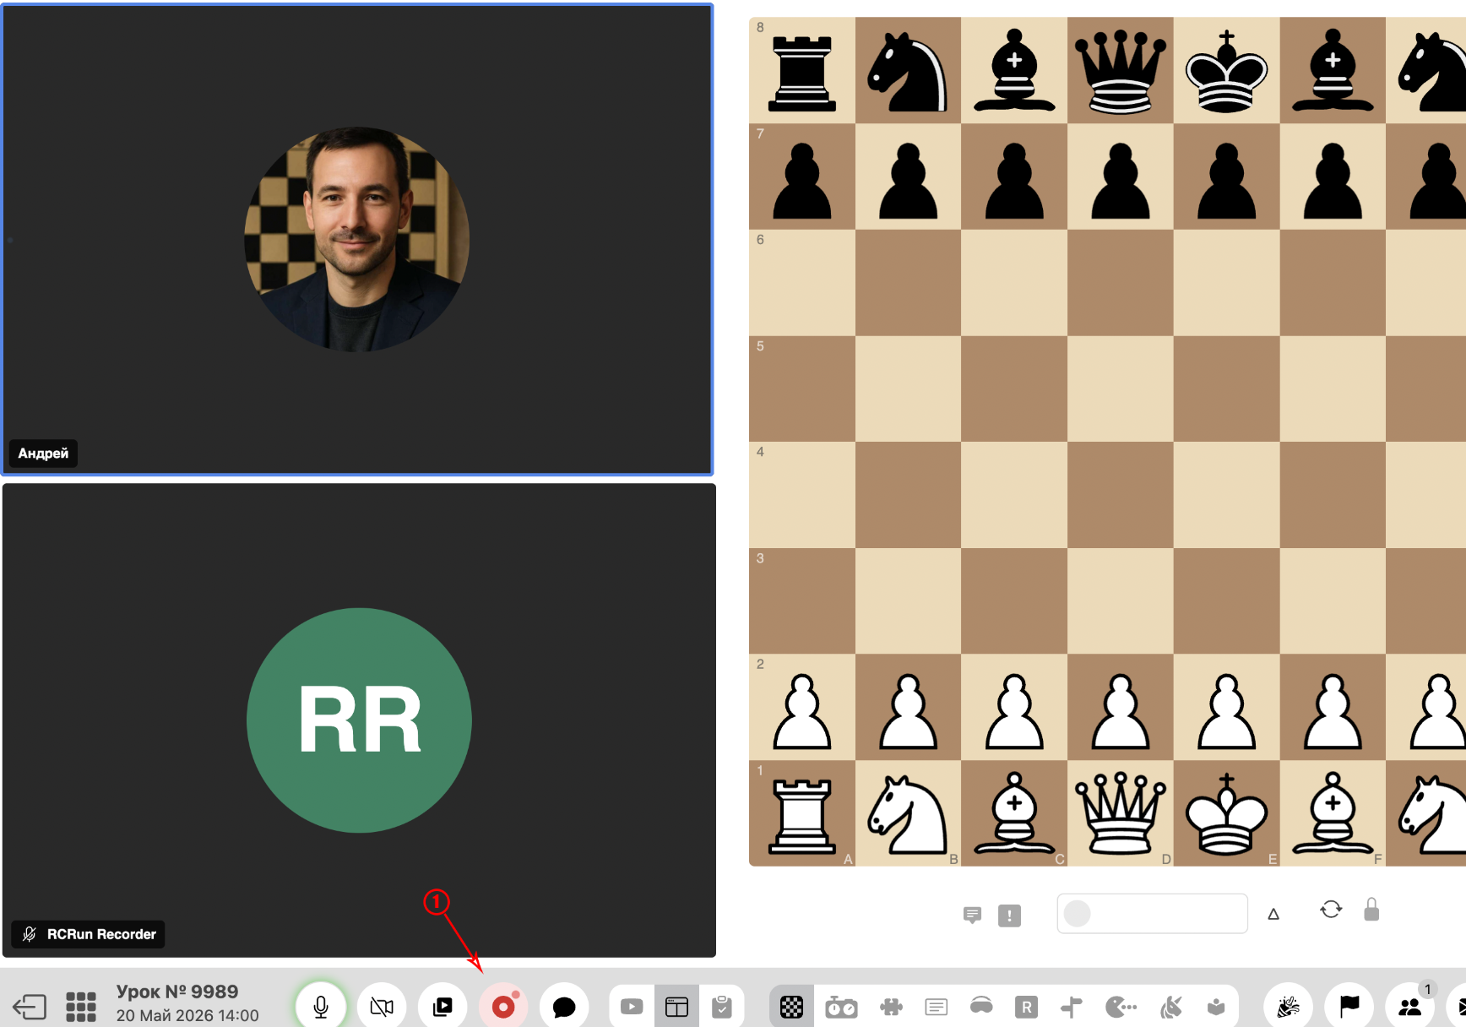Open the clipboard tasks view
Viewport: 1466px width, 1027px height.
click(x=721, y=1007)
